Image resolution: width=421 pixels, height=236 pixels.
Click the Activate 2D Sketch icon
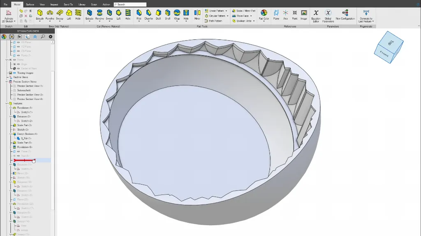point(9,13)
